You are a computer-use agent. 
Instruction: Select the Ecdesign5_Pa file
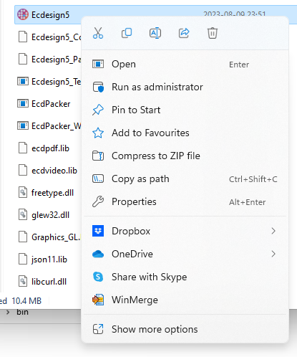57,59
